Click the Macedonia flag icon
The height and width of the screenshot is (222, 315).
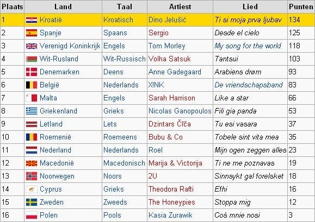pos(32,163)
